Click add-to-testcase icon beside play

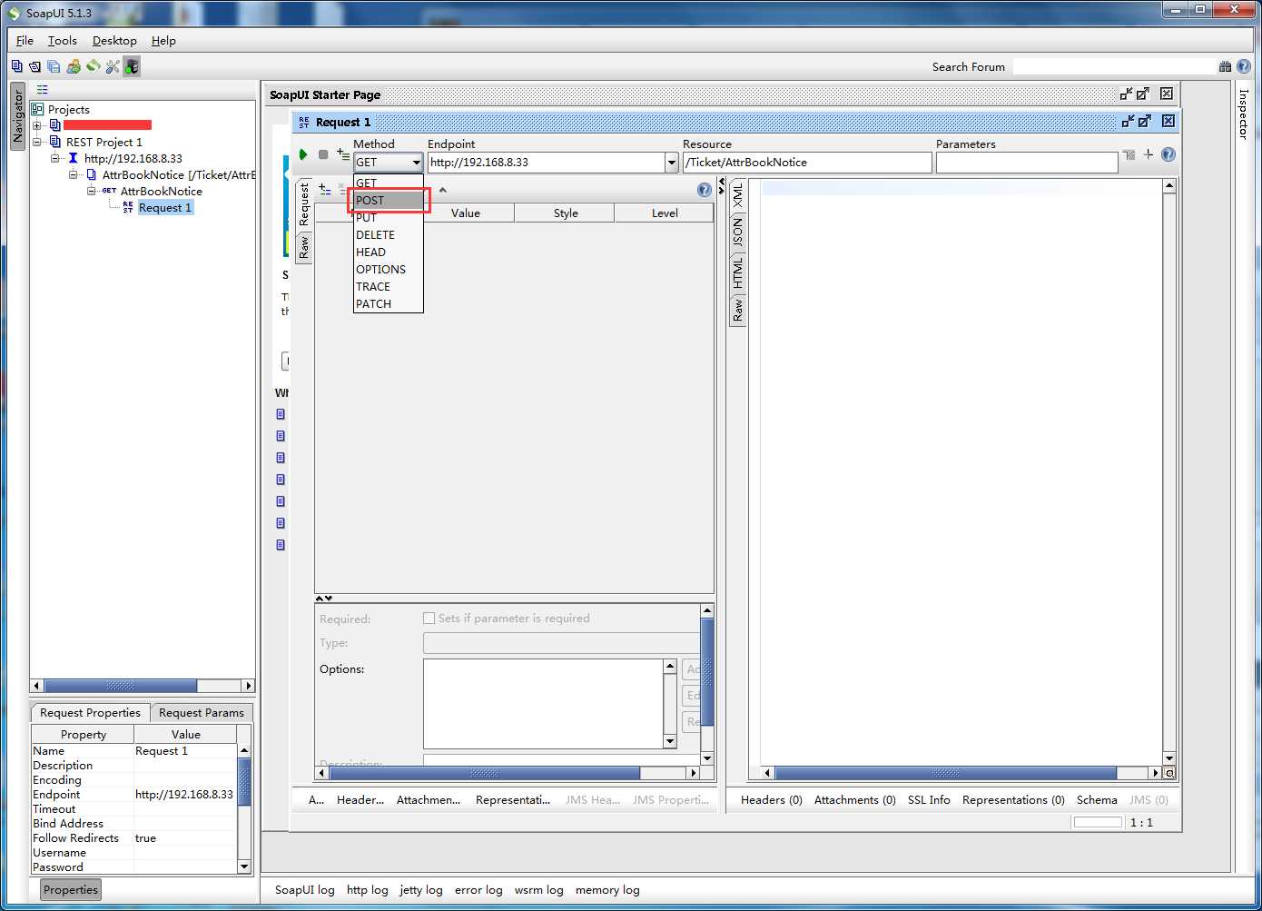pyautogui.click(x=343, y=154)
